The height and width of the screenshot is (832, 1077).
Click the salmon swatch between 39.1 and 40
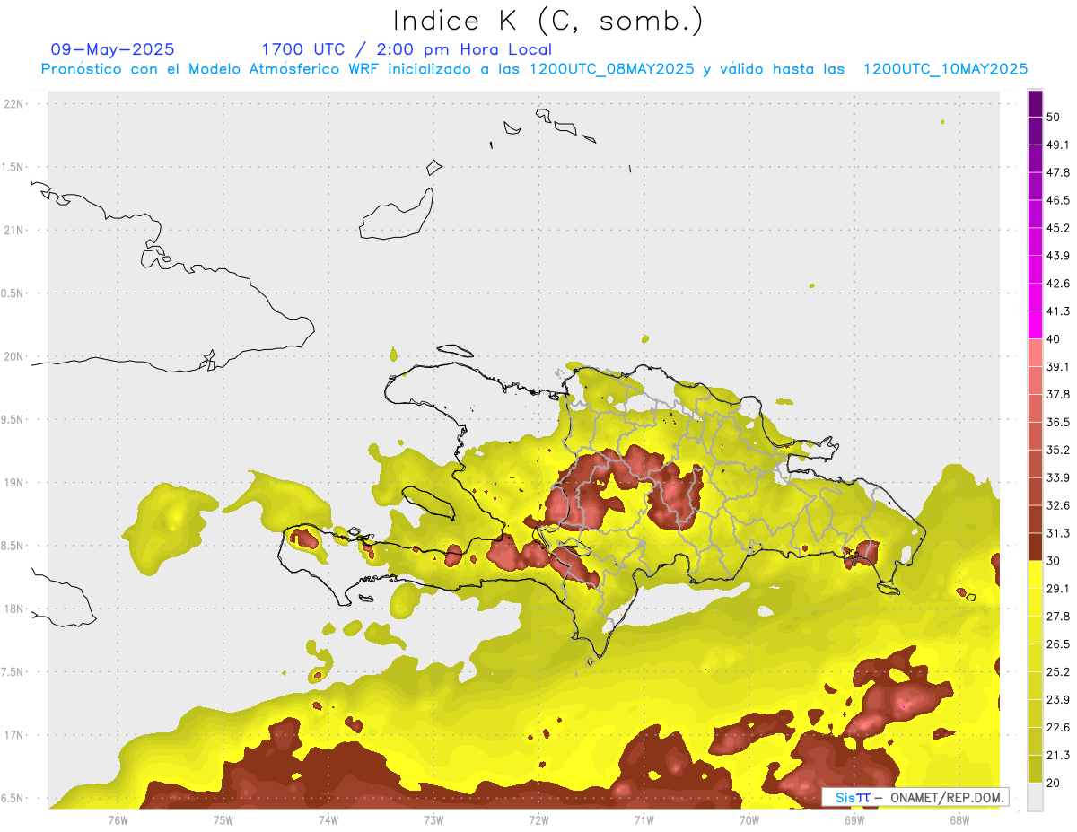tap(1035, 354)
